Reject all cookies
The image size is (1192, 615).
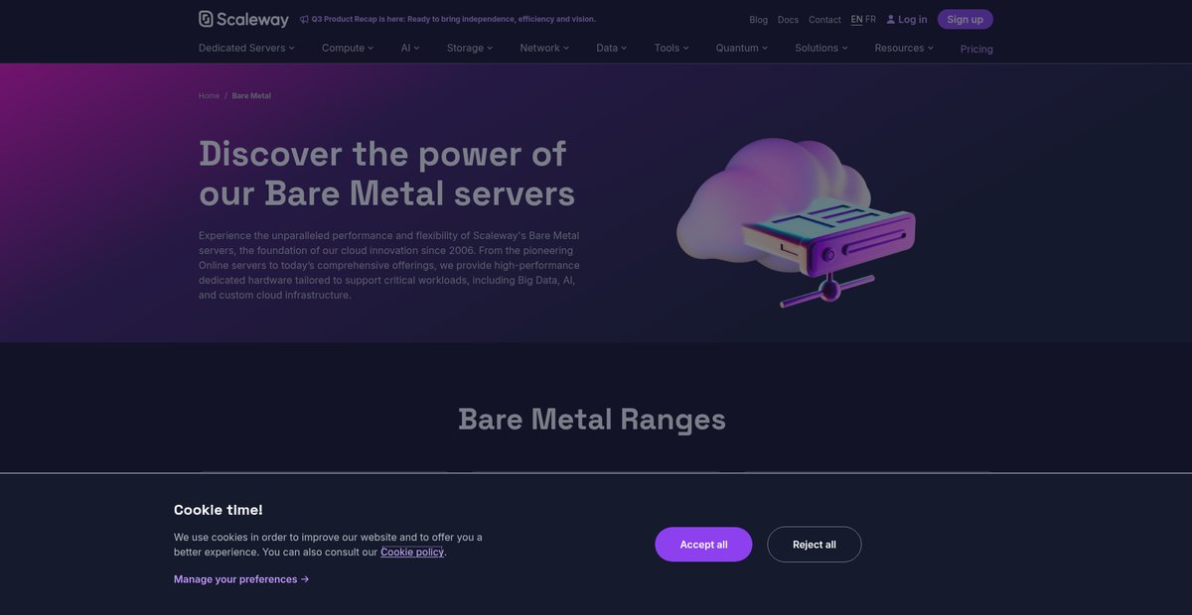coord(815,545)
